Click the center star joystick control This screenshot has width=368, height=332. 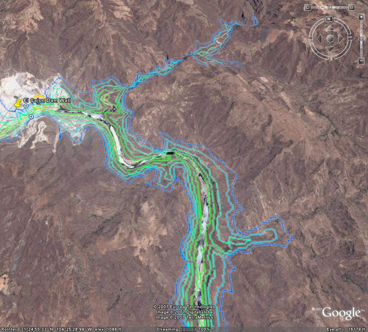tap(330, 39)
